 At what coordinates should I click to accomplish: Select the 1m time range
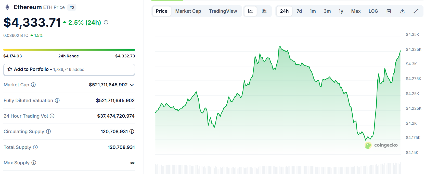tap(313, 11)
